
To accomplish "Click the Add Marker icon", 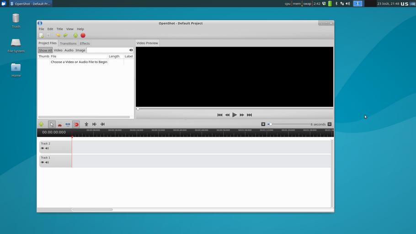I will click(86, 124).
